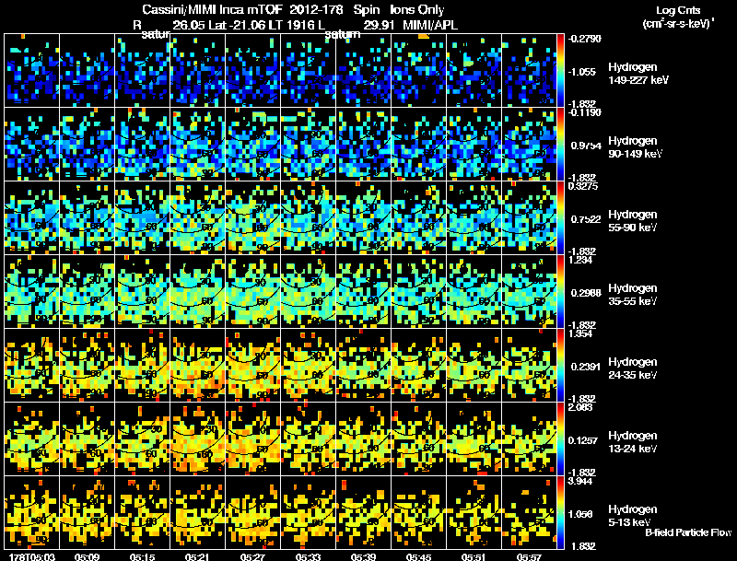This screenshot has width=737, height=561.
Task: Click the Hydrogen 149-227 keV row label
Action: click(x=638, y=74)
